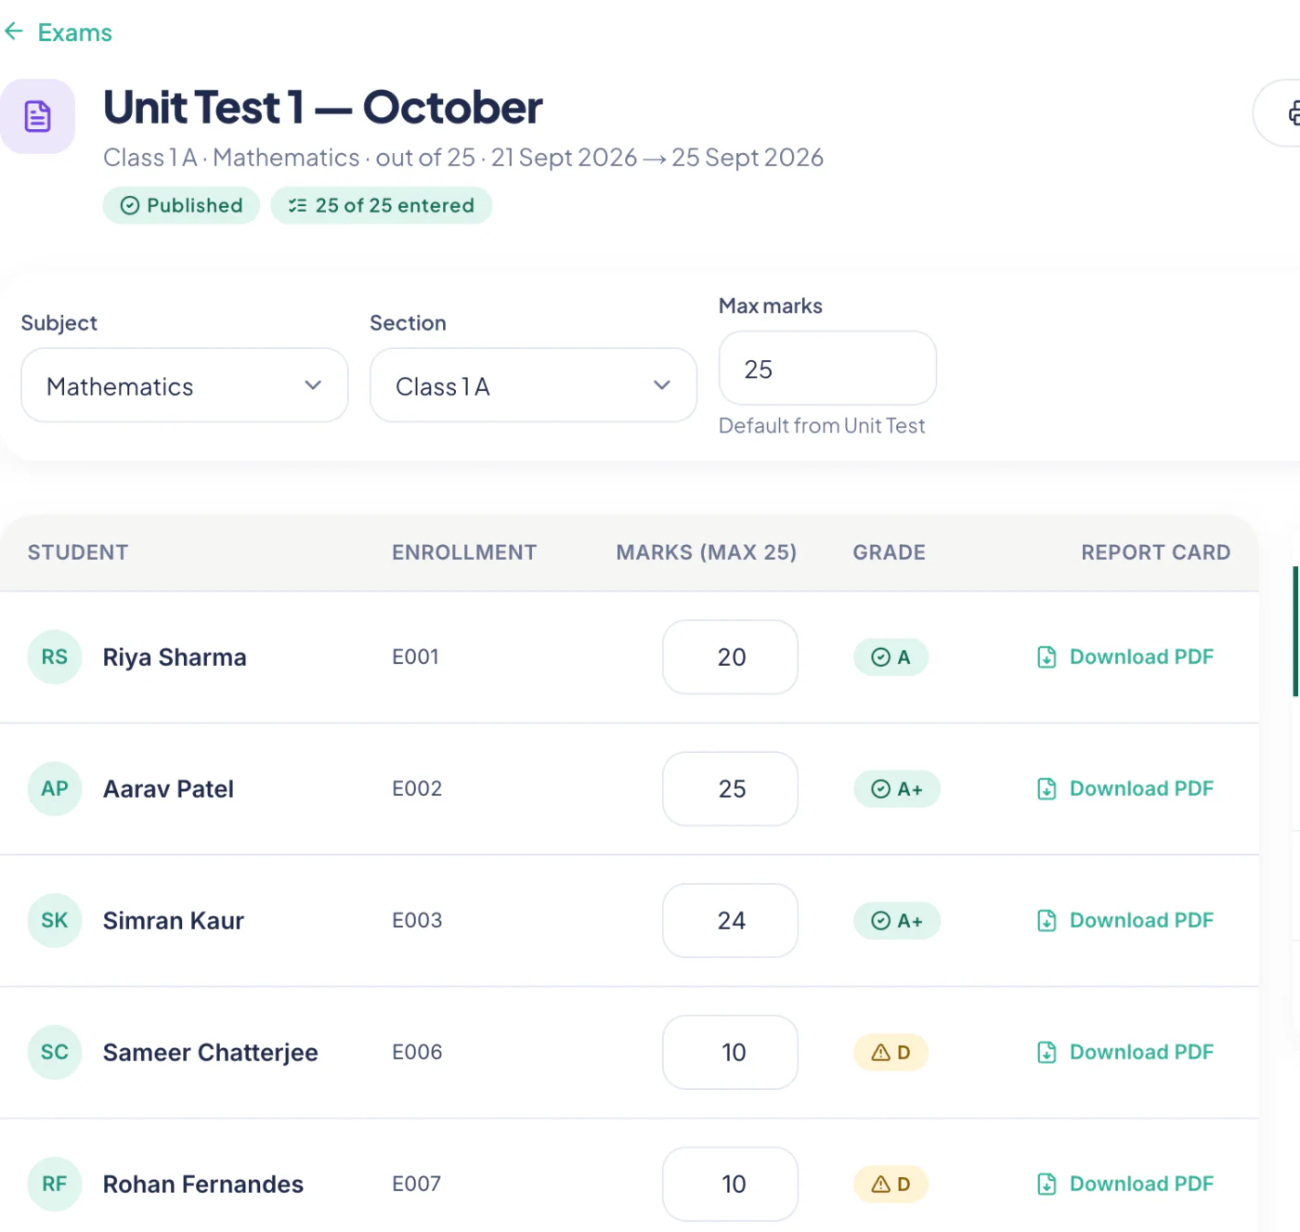Download PDF report card for Rohan Fernandes
1300x1232 pixels.
click(1125, 1185)
